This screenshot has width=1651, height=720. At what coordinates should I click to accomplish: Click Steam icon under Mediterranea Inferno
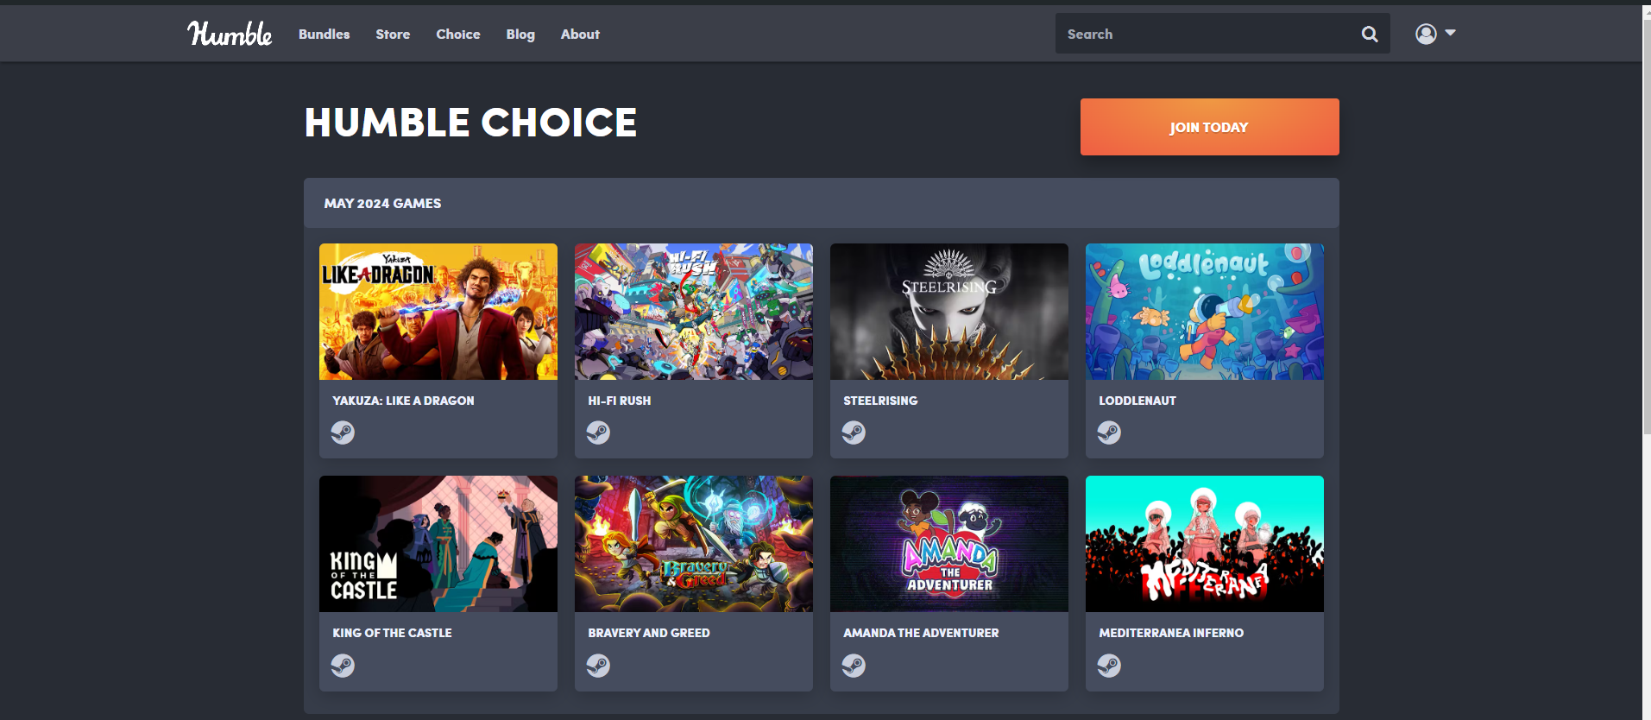[1109, 666]
